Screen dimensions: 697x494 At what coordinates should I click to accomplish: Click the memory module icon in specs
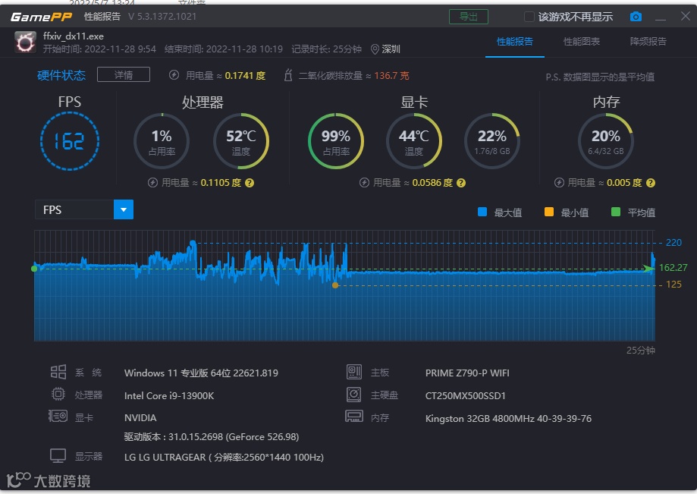click(354, 416)
